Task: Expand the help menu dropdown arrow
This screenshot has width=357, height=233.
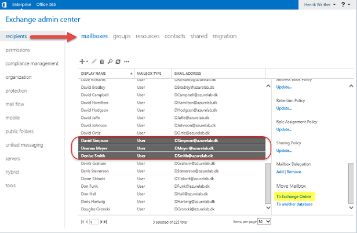Action: click(x=349, y=5)
